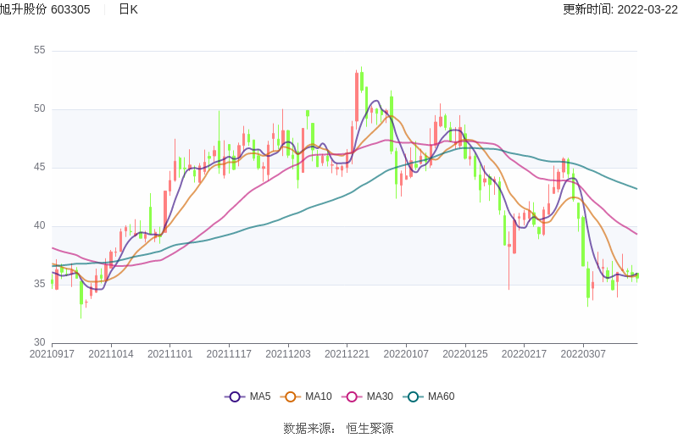
Task: Click the 更新时间 2022-03-22 text
Action: [x=620, y=9]
